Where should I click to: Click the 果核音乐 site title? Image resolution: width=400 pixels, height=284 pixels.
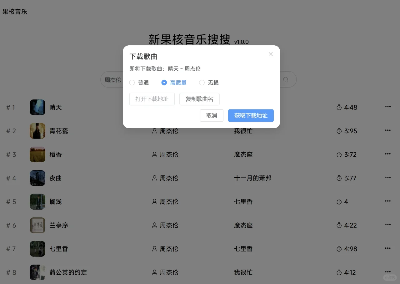point(15,12)
